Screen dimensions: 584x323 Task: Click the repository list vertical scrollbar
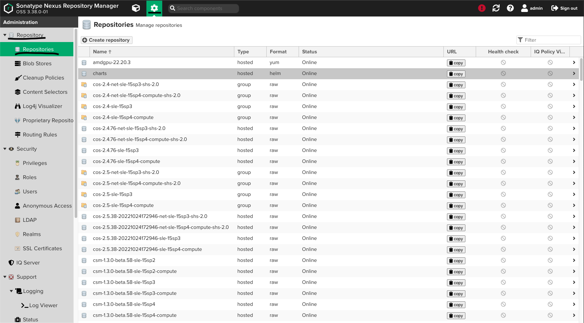click(581, 70)
